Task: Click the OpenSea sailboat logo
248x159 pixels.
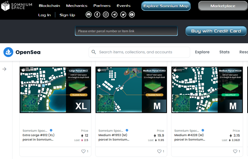Action: (x=8, y=52)
